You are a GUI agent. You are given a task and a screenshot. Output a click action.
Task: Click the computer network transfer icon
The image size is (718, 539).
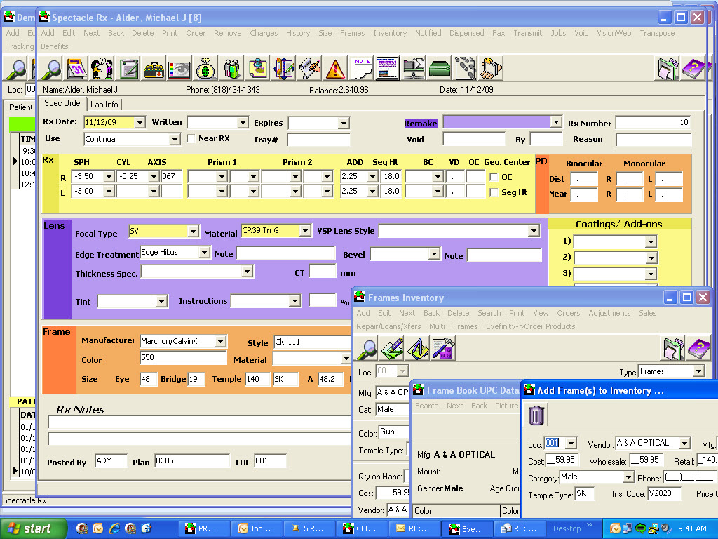pyautogui.click(x=414, y=69)
